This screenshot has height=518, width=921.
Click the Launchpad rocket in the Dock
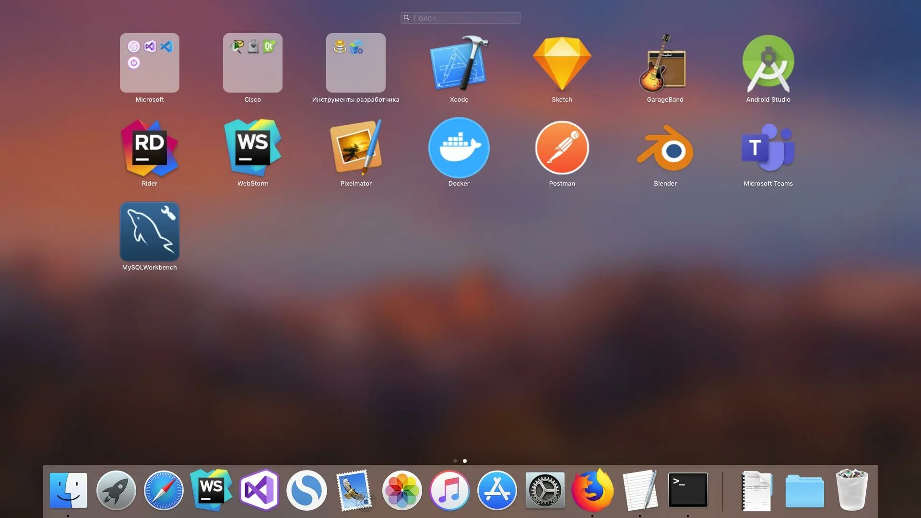[116, 490]
